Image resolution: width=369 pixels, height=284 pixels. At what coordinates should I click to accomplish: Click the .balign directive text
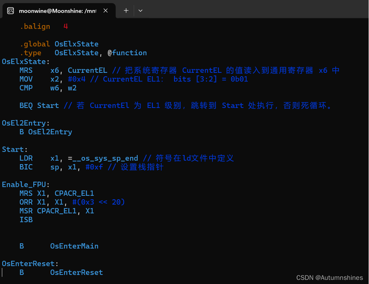pyautogui.click(x=35, y=26)
